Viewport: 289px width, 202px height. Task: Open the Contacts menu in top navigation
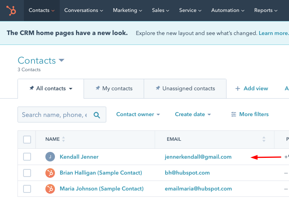(x=41, y=10)
